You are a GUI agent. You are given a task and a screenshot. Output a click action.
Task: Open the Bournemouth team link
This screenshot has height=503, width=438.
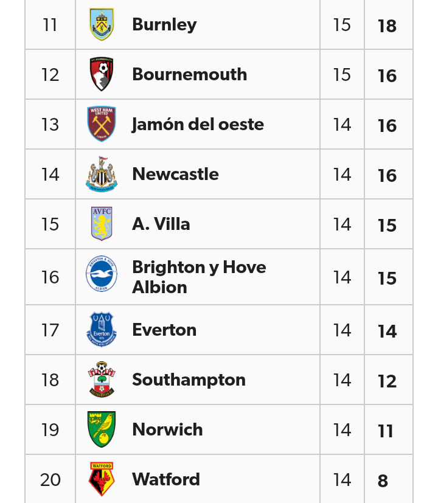click(x=189, y=75)
